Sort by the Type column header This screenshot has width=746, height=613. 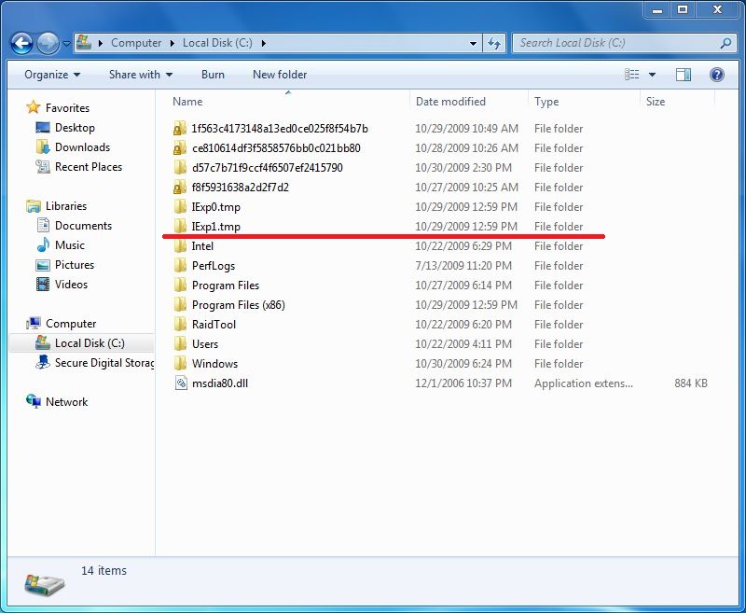click(546, 102)
